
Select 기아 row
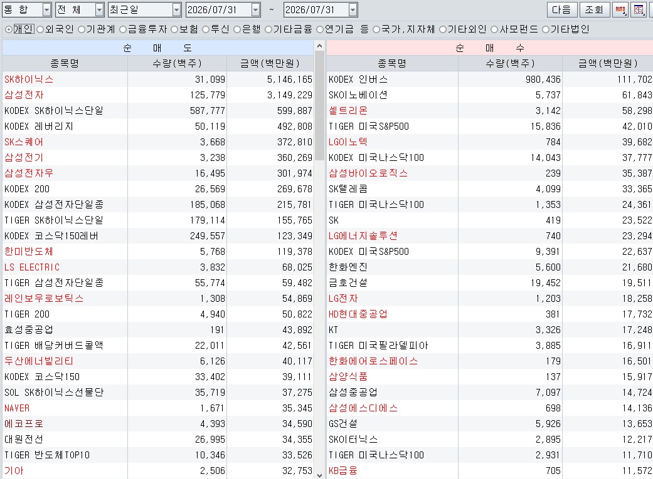(158, 471)
